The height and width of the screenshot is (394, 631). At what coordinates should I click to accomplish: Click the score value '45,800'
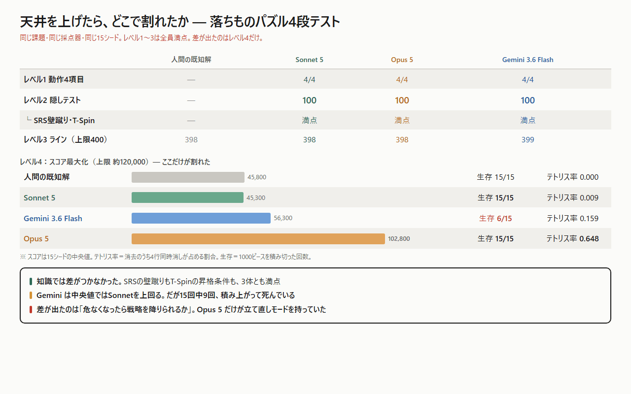[257, 177]
